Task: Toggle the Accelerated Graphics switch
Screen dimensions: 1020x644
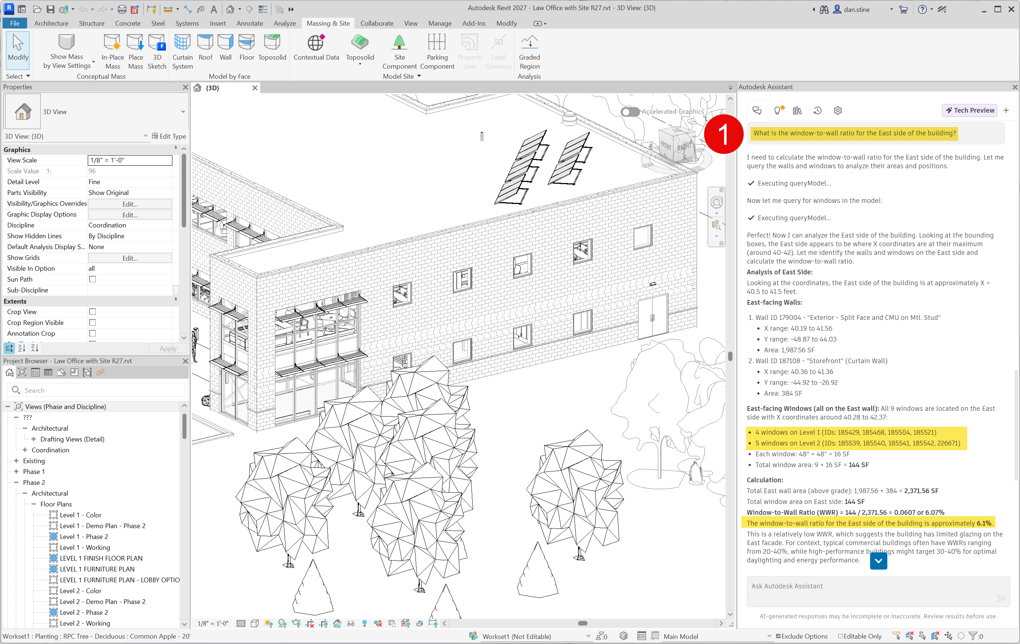Action: (x=630, y=112)
